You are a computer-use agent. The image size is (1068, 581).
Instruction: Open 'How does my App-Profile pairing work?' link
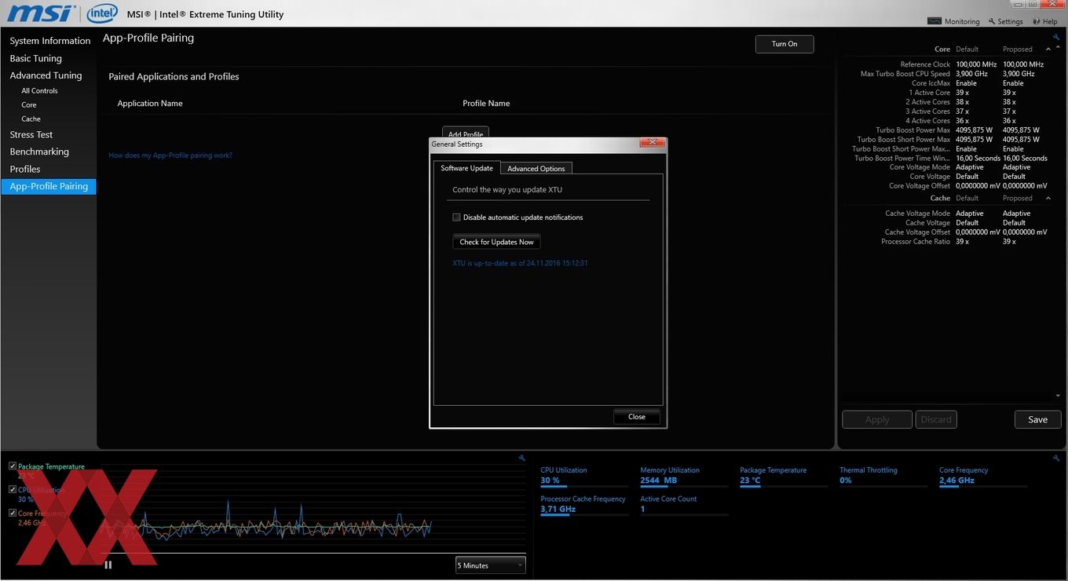170,155
